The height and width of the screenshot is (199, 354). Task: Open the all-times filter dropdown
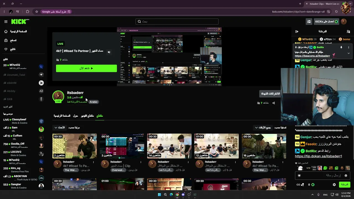click(x=263, y=128)
